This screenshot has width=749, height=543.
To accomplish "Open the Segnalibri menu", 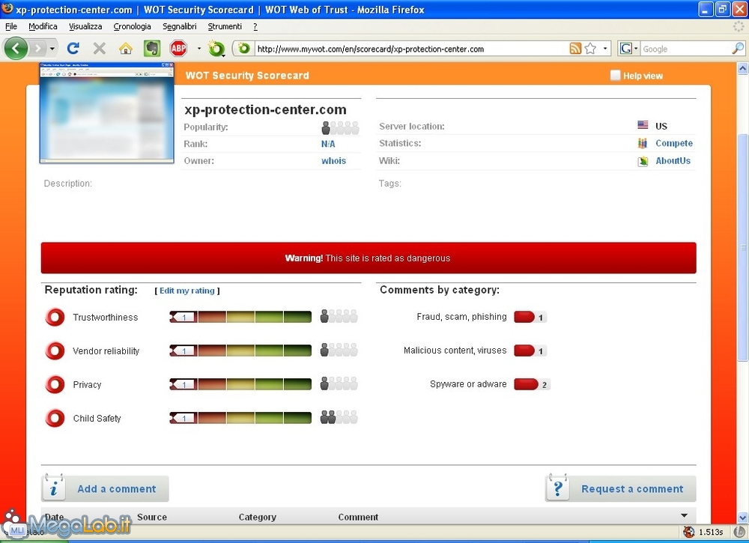I will pos(179,26).
